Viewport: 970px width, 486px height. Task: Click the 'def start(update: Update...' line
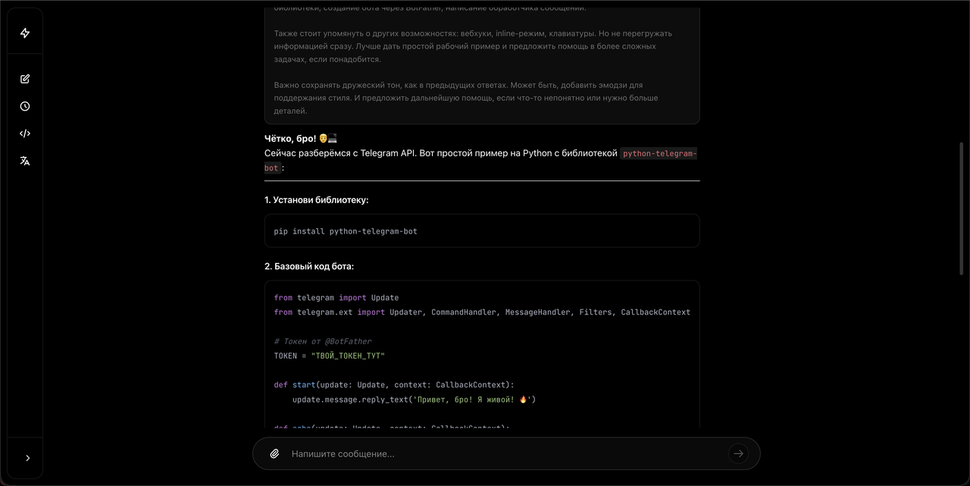[x=394, y=384]
